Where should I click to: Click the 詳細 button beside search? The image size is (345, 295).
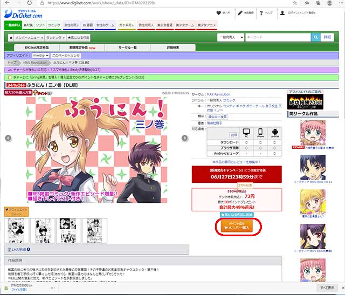point(327,37)
